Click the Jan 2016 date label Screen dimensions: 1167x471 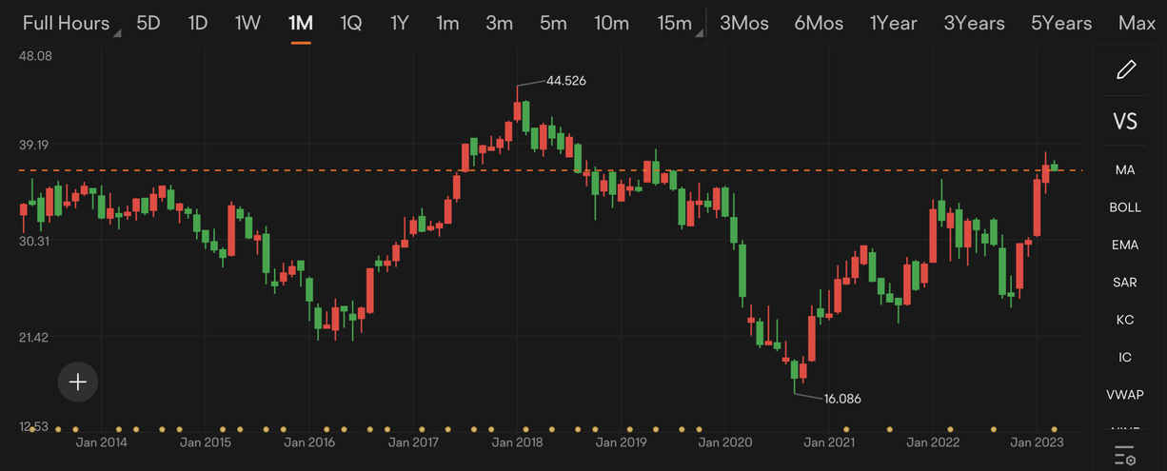click(x=309, y=442)
